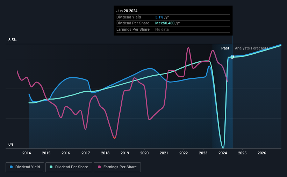This screenshot has width=287, height=177.
Task: Click the No data earnings value
Action: (x=162, y=29)
